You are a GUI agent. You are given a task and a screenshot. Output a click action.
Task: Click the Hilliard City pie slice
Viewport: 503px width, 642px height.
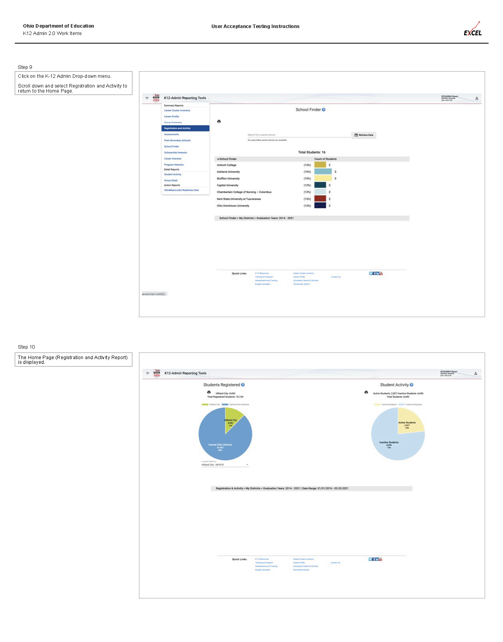pos(232,419)
